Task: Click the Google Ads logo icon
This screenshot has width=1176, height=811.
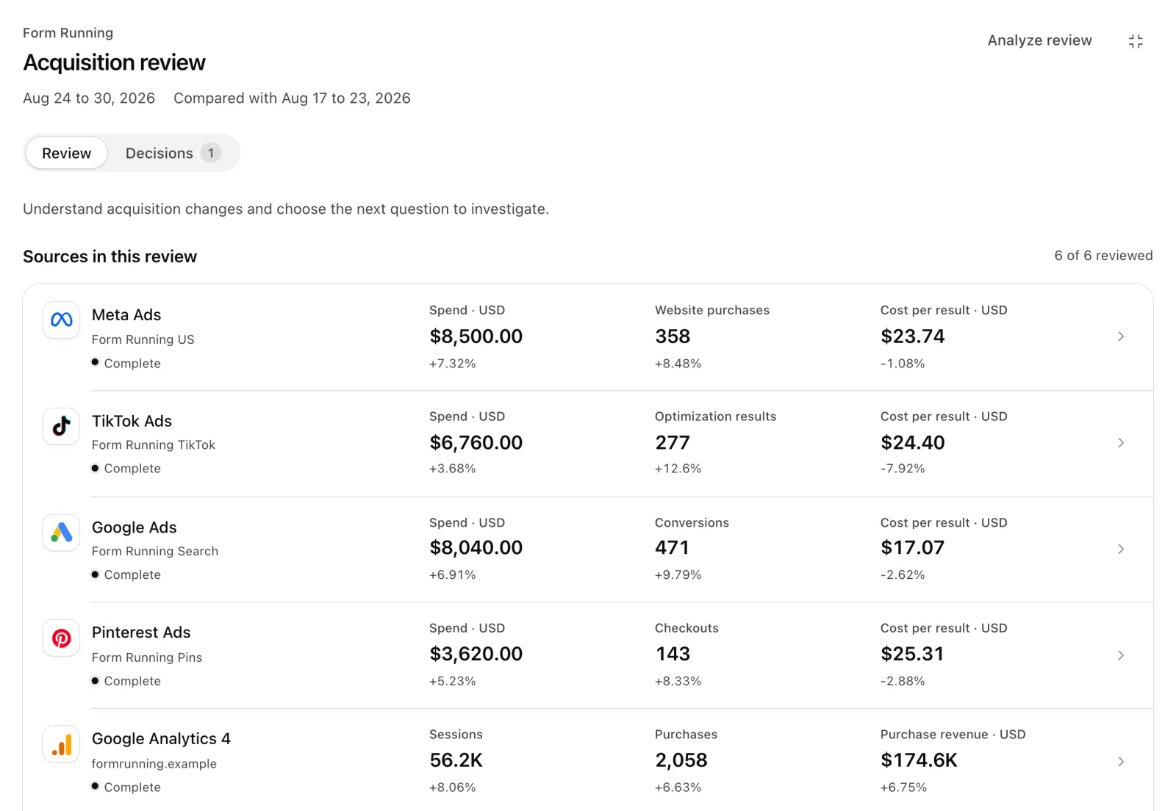Action: (61, 533)
